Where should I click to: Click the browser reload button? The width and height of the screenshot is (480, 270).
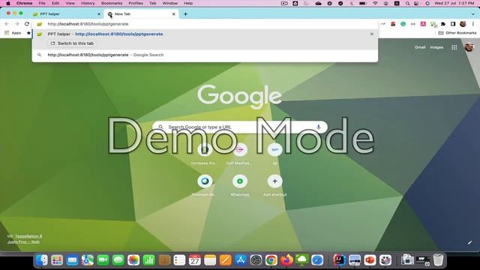click(27, 24)
